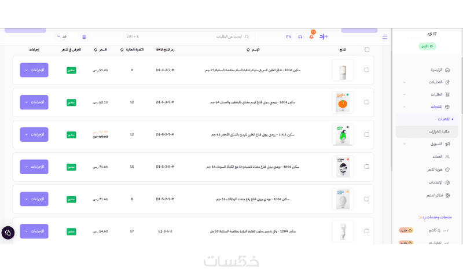Click منشور status badge for SKU H1-3-2-7-M
The image size is (463, 272).
71,70
